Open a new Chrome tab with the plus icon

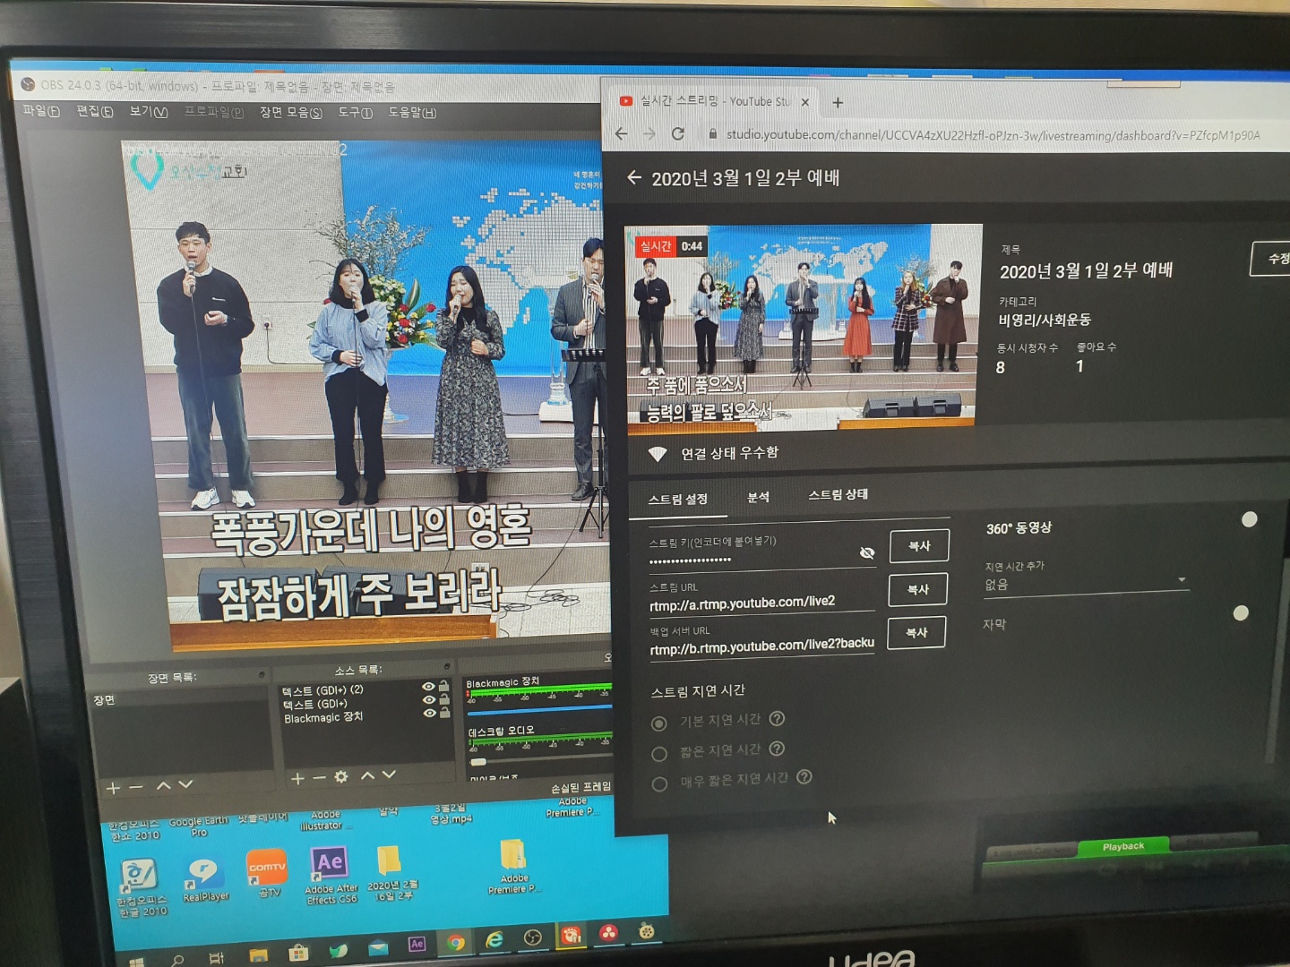tap(838, 102)
